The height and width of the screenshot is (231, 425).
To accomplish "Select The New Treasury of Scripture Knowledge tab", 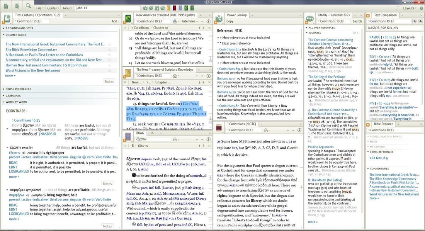I will (x=165, y=70).
